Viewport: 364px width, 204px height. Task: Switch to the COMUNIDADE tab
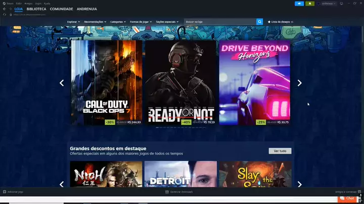point(61,9)
